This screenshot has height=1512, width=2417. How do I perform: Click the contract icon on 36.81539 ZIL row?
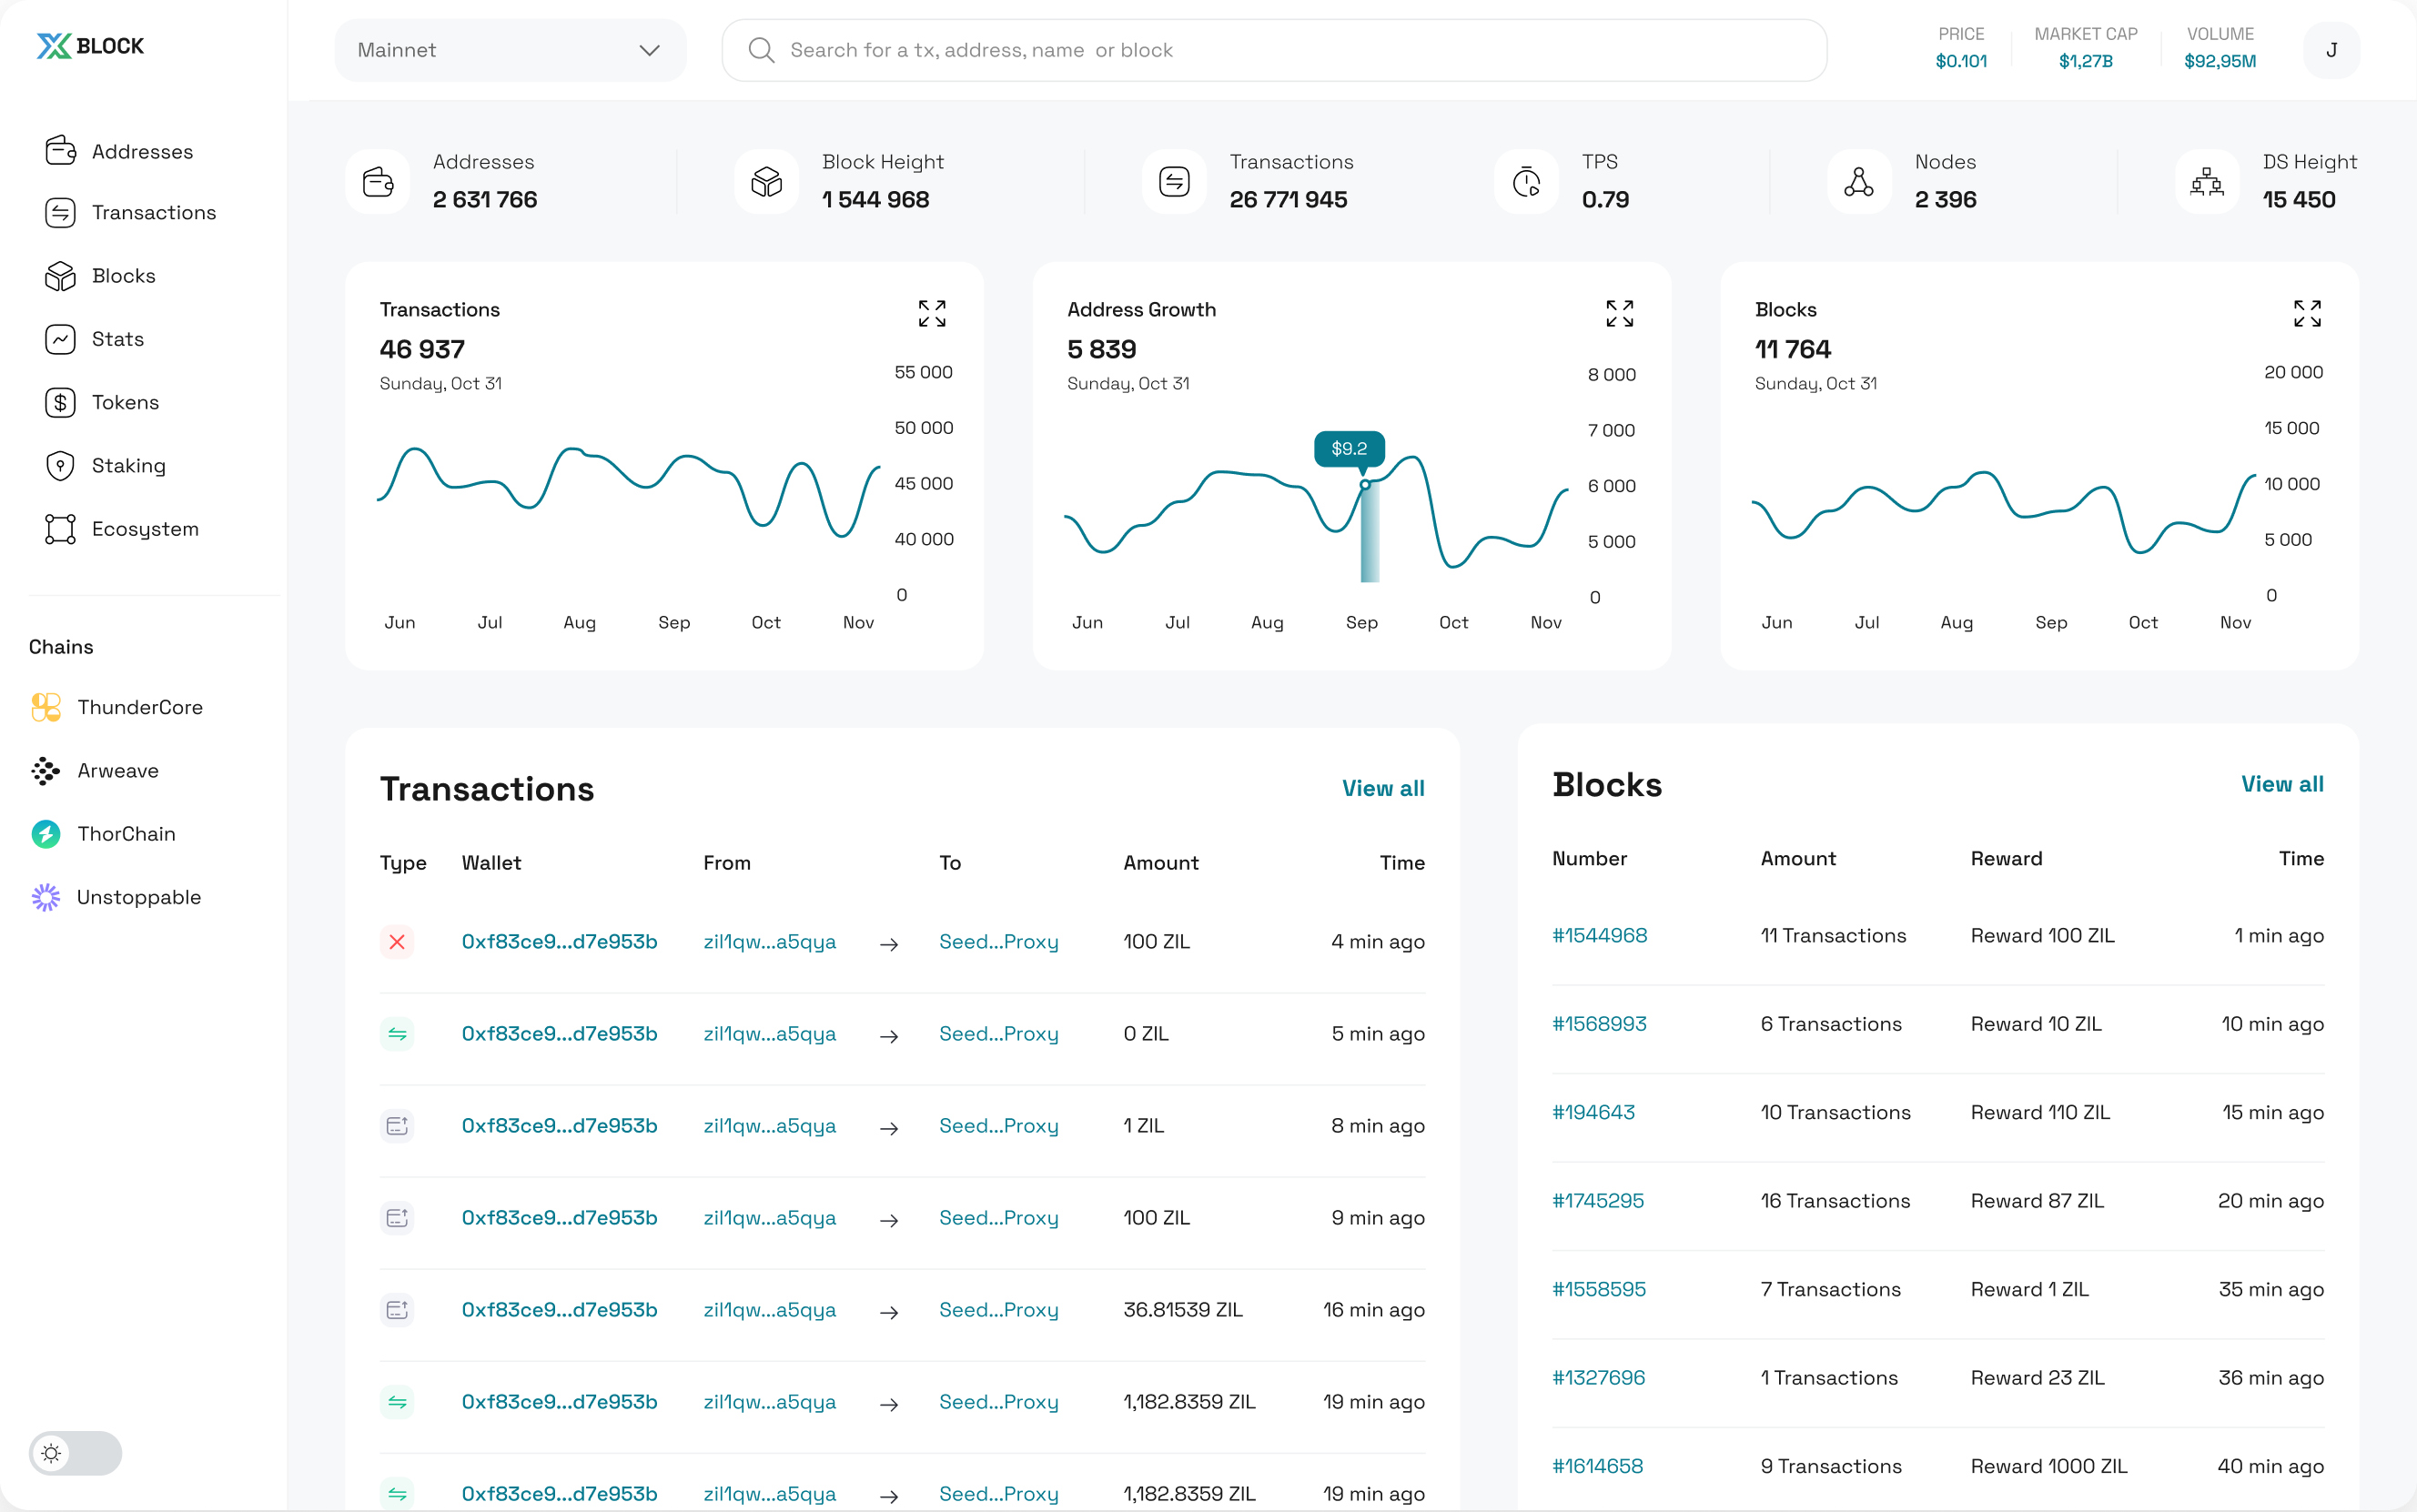tap(397, 1310)
